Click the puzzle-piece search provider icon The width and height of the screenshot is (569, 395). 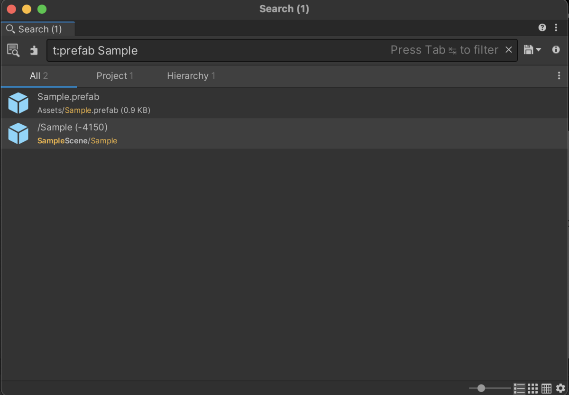pyautogui.click(x=34, y=50)
